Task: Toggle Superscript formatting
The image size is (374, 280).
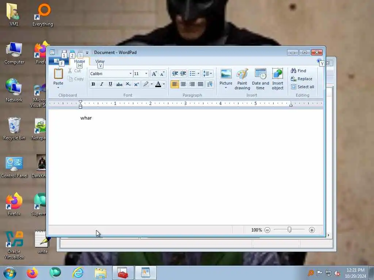Action: tap(137, 84)
